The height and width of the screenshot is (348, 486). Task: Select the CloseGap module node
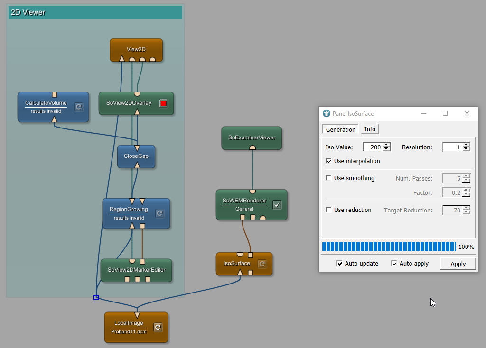point(136,156)
